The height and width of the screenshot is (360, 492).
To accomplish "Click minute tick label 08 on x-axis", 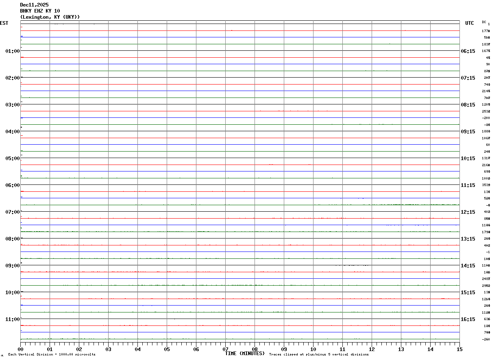I will click(255, 349).
